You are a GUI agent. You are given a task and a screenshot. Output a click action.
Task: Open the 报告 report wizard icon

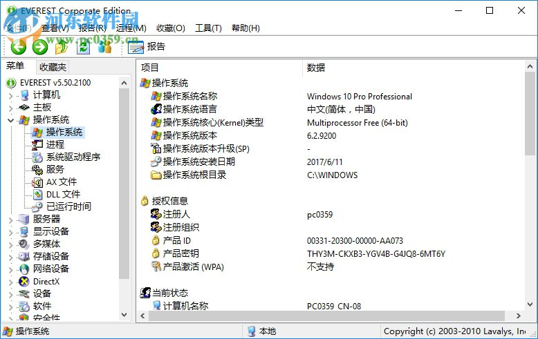[x=136, y=47]
